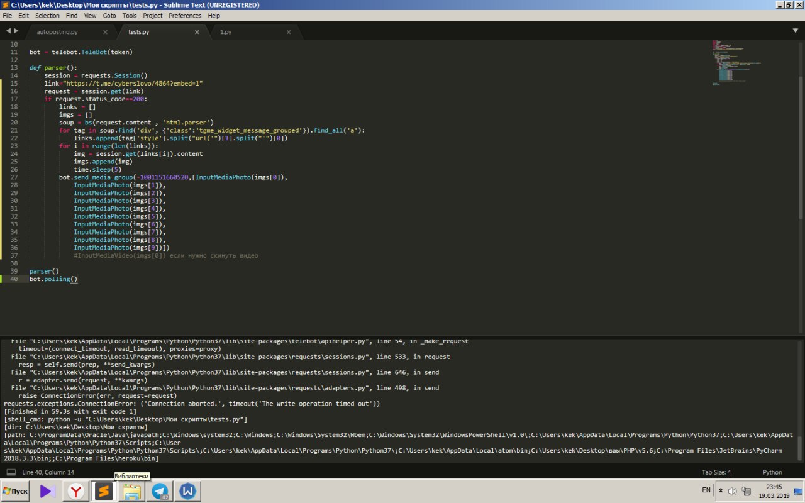Click the cyberslovo link string in code
The width and height of the screenshot is (805, 503).
pos(133,84)
